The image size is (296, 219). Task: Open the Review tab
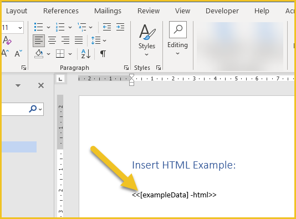pyautogui.click(x=149, y=11)
